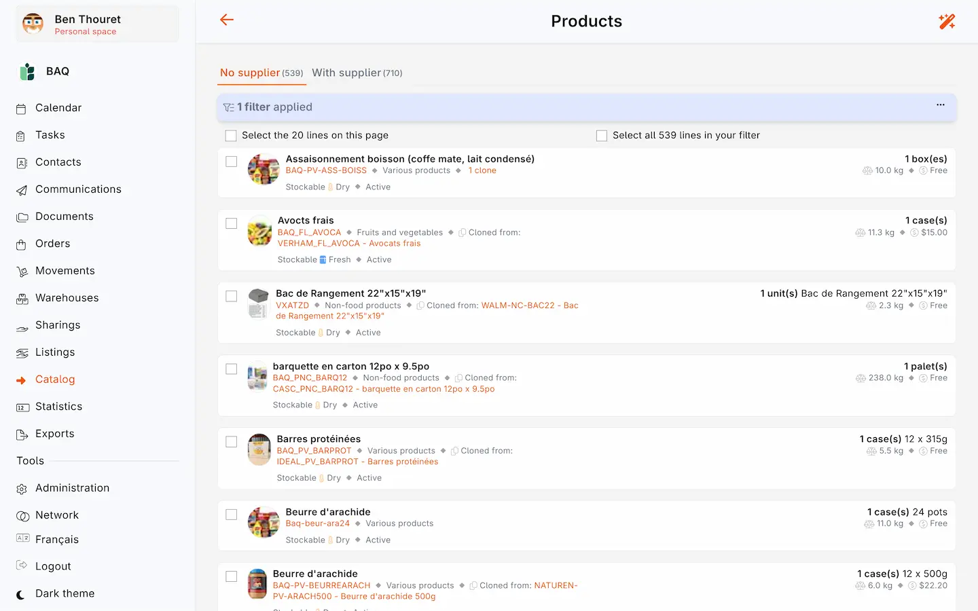
Task: Click the Orders bag icon
Action: click(22, 244)
